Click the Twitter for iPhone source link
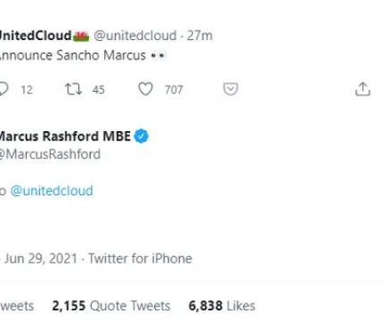This screenshot has height=322, width=383. click(140, 259)
